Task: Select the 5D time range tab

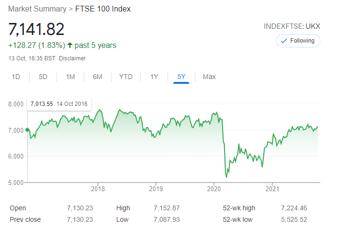Action: (x=43, y=77)
